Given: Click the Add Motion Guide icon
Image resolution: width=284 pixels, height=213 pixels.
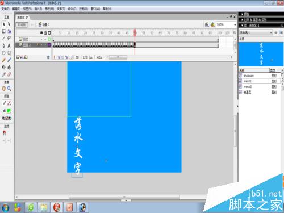Looking at the screenshot, I should (x=22, y=57).
